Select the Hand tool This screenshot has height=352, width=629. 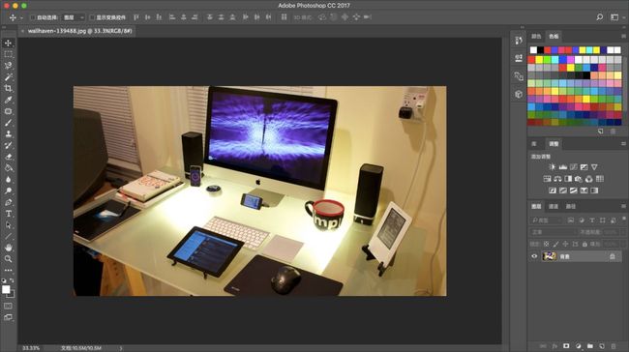click(8, 248)
